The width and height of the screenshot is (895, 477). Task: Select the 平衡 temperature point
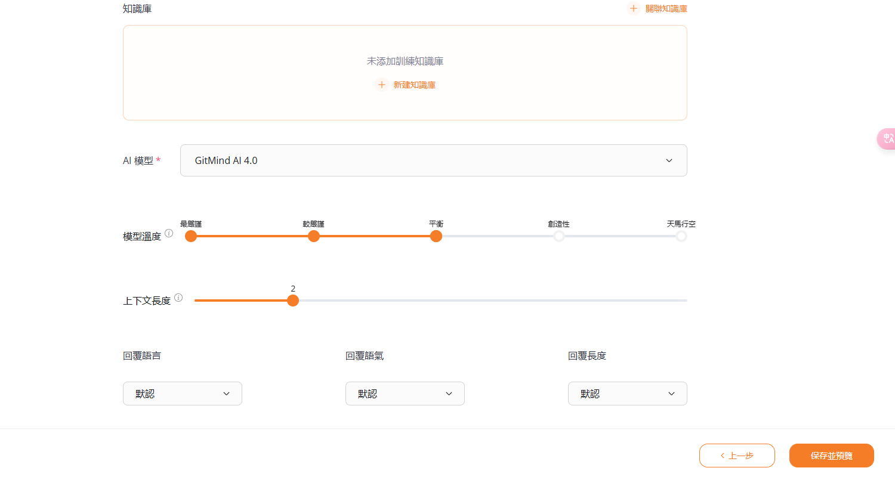[x=436, y=236]
